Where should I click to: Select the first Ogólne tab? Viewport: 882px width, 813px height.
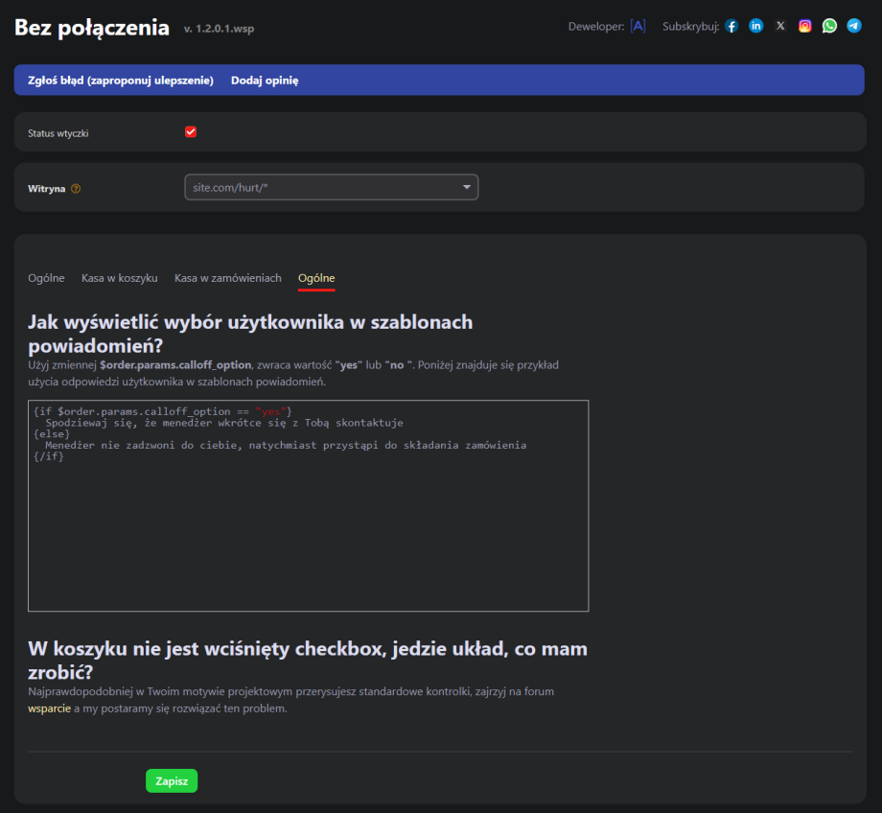click(46, 278)
